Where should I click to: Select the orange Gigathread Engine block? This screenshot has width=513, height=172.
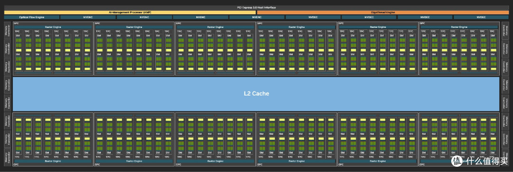(x=383, y=12)
